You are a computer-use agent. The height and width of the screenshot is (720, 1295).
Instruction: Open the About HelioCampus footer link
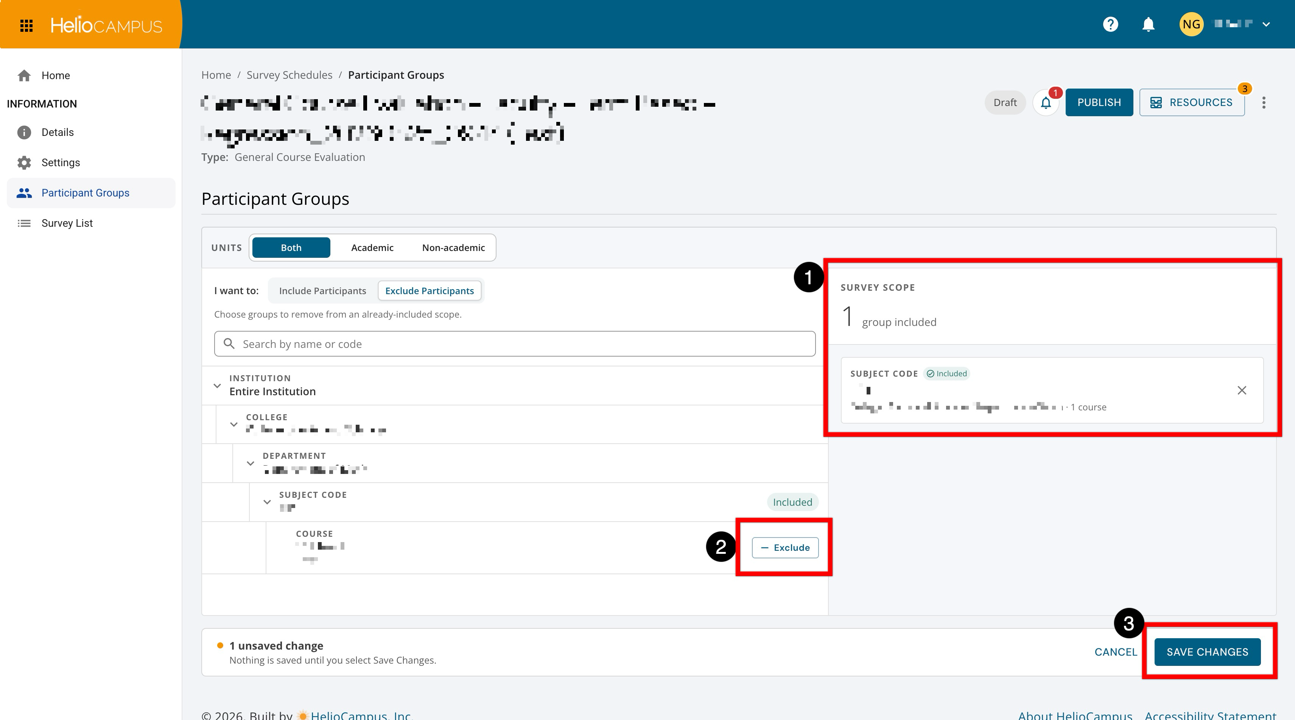(1075, 715)
